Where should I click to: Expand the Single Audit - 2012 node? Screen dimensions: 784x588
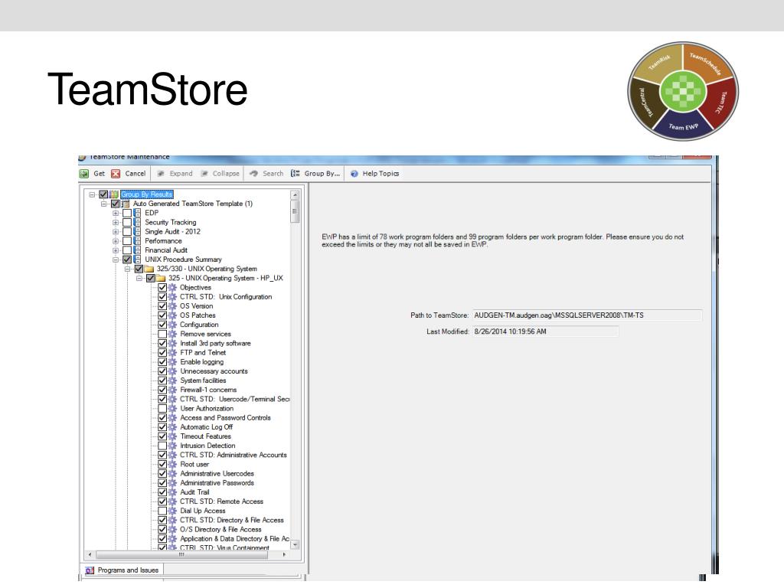click(116, 231)
